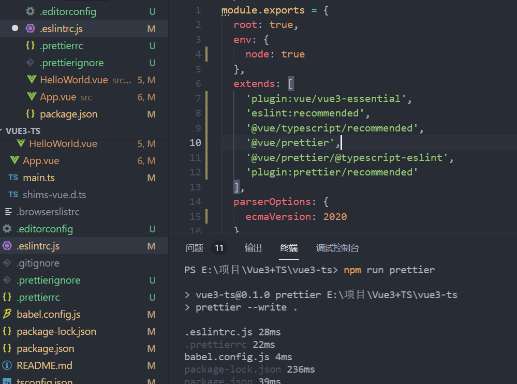Image resolution: width=517 pixels, height=384 pixels.
Task: Click line number 6 in the gutter
Action: (x=198, y=84)
